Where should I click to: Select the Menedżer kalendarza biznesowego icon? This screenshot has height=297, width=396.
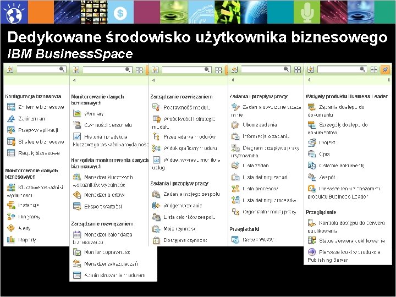coord(77,234)
